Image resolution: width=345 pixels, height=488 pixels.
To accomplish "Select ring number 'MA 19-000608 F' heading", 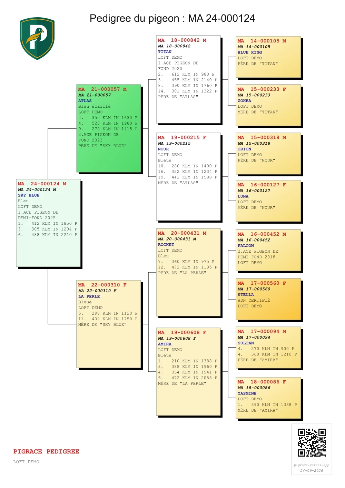I will coord(182,332).
